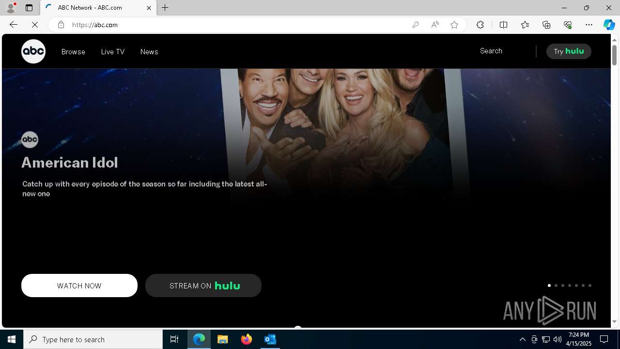620x349 pixels.
Task: Add page to favorites star
Action: (x=454, y=25)
